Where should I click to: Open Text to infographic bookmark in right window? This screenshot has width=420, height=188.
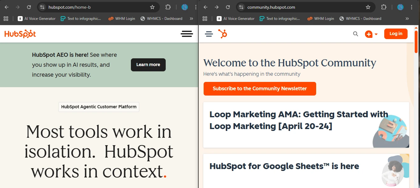pos(280,19)
